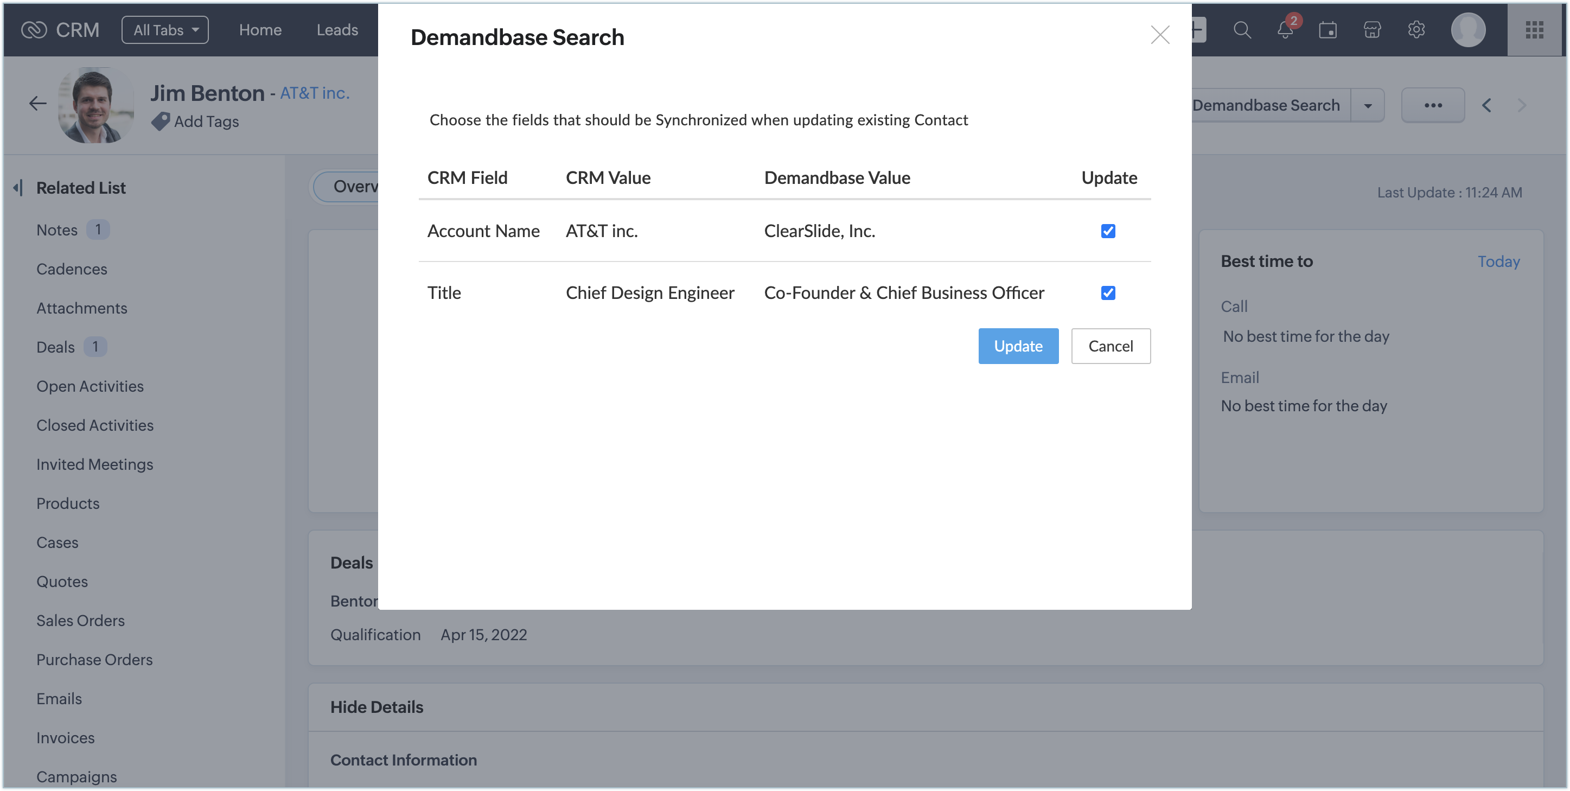
Task: Open the apps grid icon
Action: [1534, 30]
